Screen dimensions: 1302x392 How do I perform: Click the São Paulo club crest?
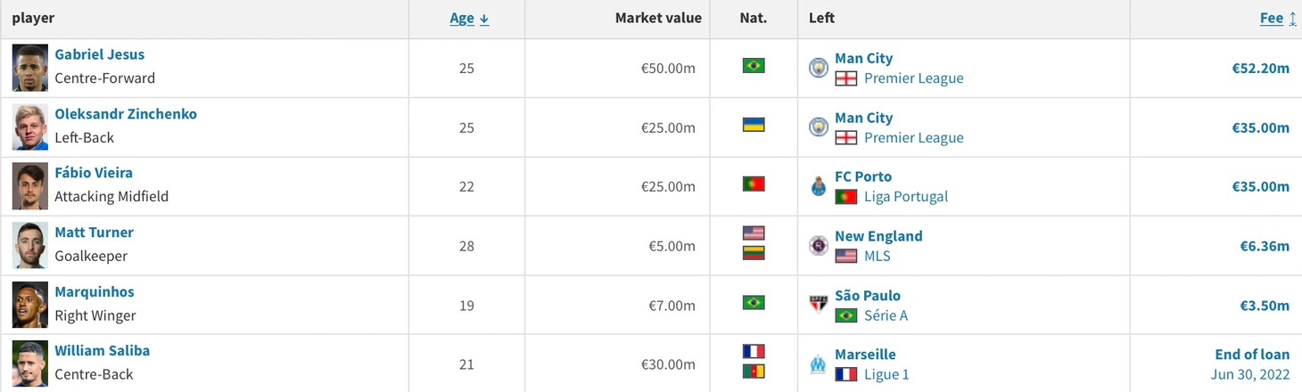[x=819, y=305]
